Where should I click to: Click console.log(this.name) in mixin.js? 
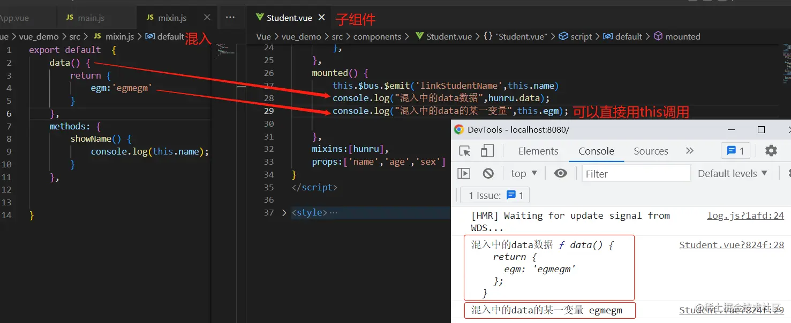click(149, 151)
